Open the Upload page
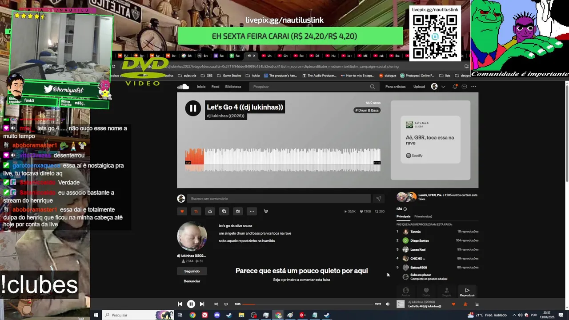This screenshot has width=569, height=320. (x=419, y=87)
